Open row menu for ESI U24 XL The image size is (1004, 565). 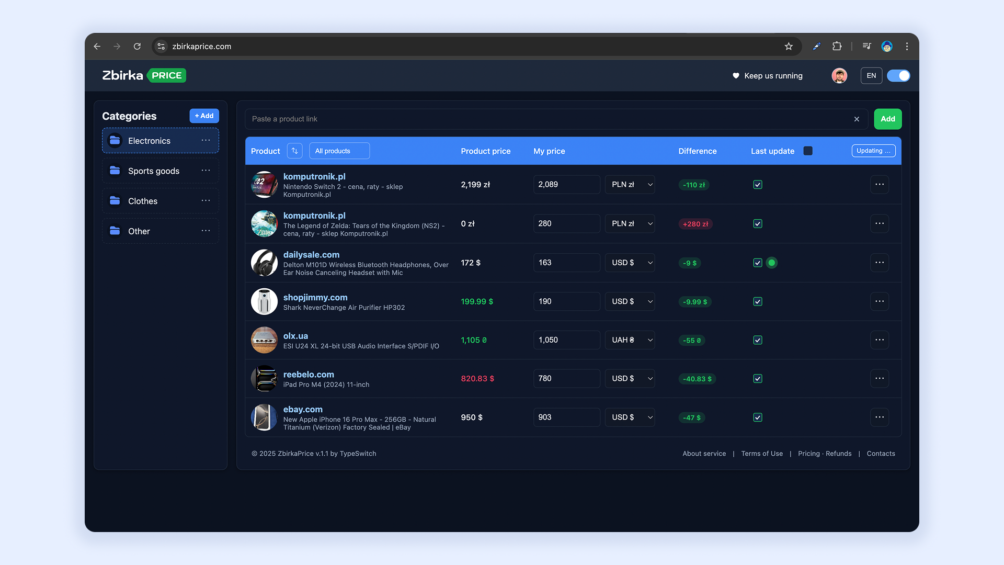(x=880, y=340)
